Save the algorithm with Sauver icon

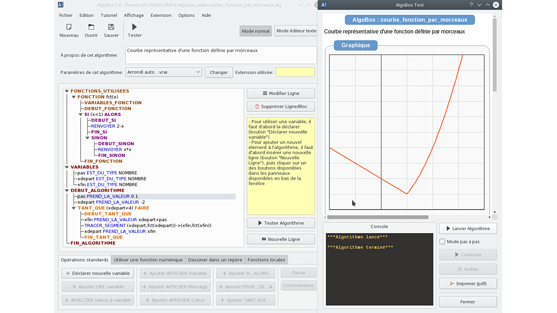pos(111,28)
